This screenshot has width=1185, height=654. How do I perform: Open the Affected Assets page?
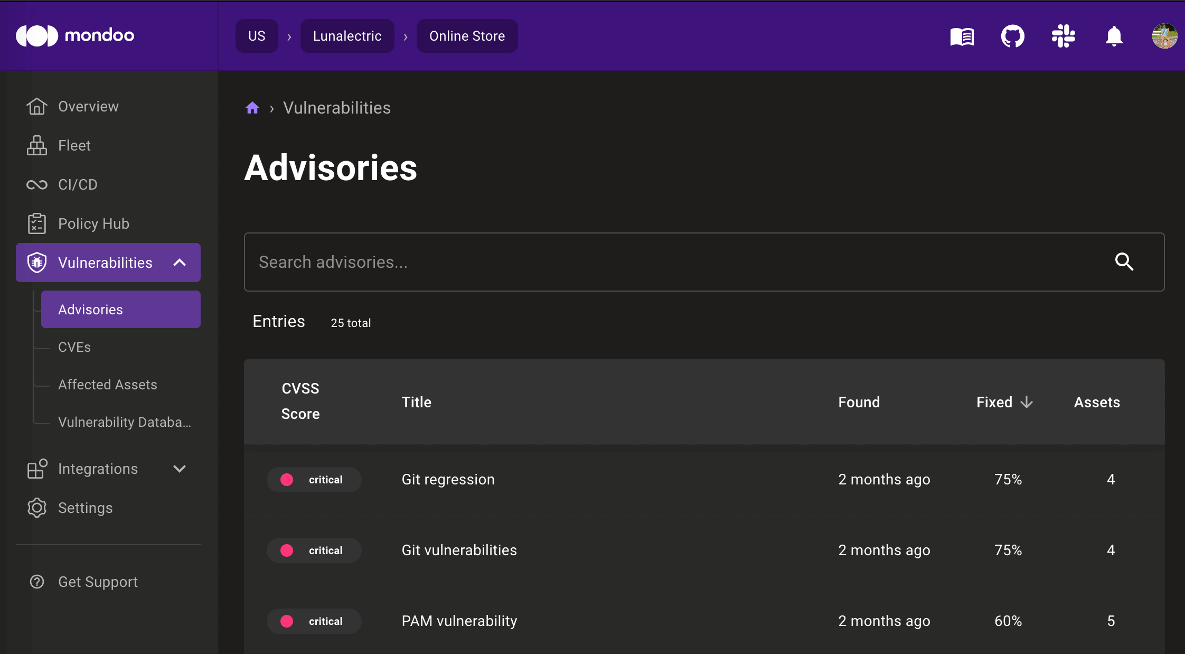point(107,385)
